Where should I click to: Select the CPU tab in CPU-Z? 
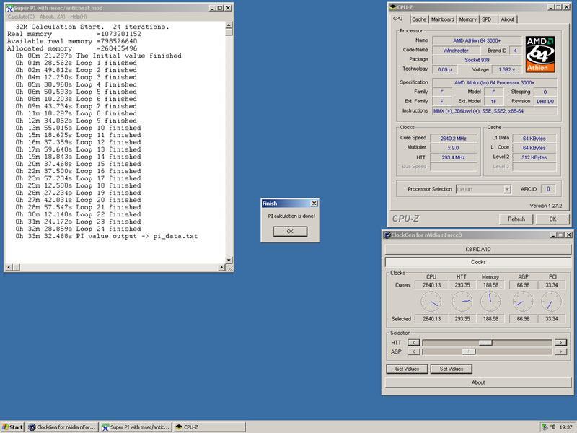pyautogui.click(x=398, y=19)
